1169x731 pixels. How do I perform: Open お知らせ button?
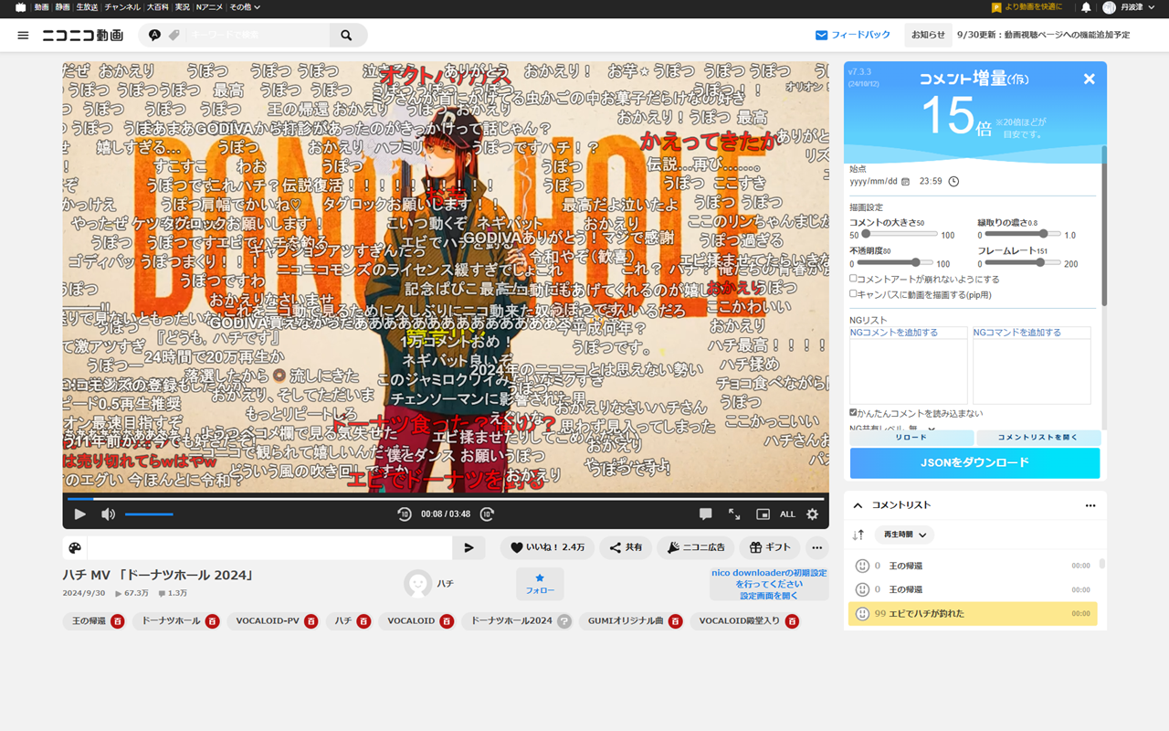[x=928, y=35]
